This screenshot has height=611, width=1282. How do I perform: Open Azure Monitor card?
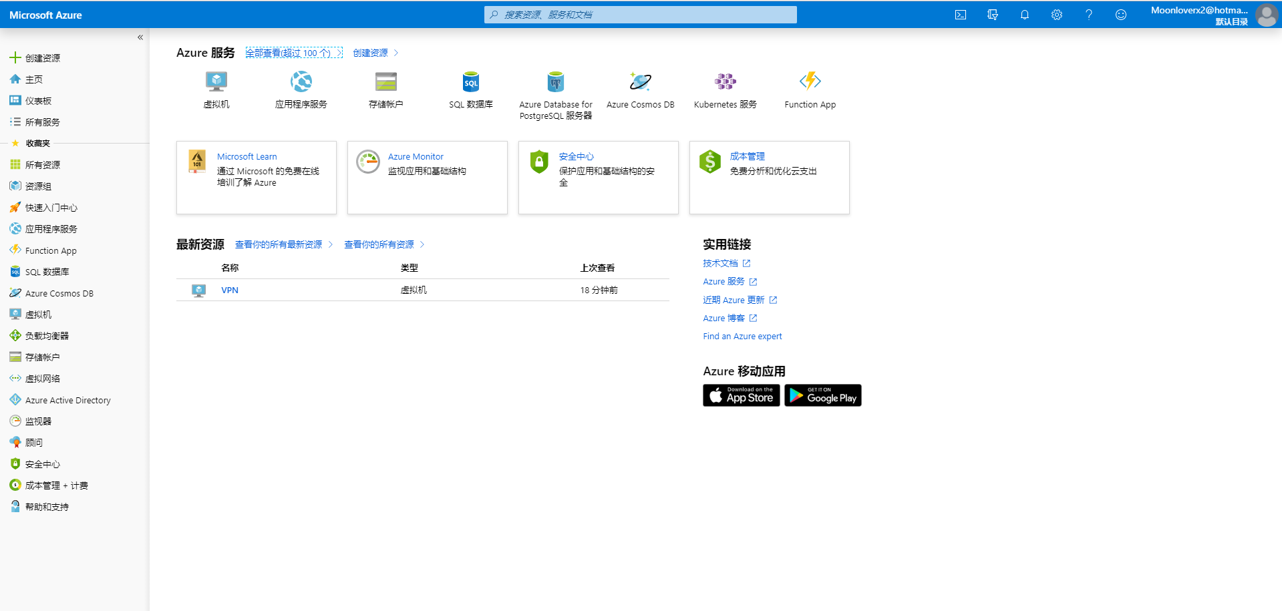[x=428, y=178]
